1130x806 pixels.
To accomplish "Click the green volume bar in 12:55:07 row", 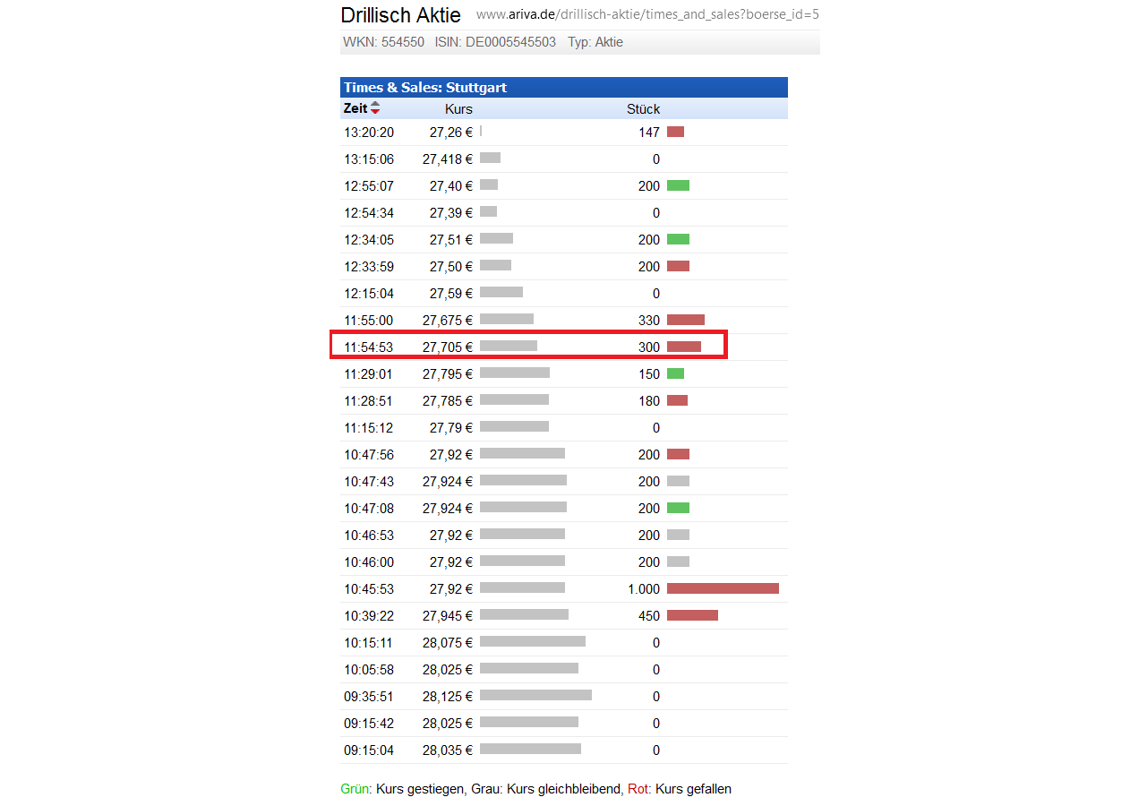I will coord(678,185).
